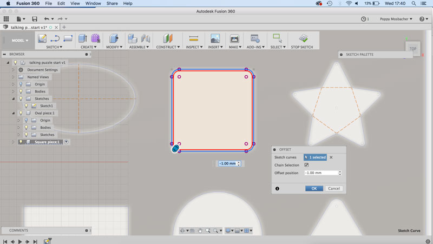Click the canvas -1.00 mm value box
The height and width of the screenshot is (244, 433).
click(227, 164)
